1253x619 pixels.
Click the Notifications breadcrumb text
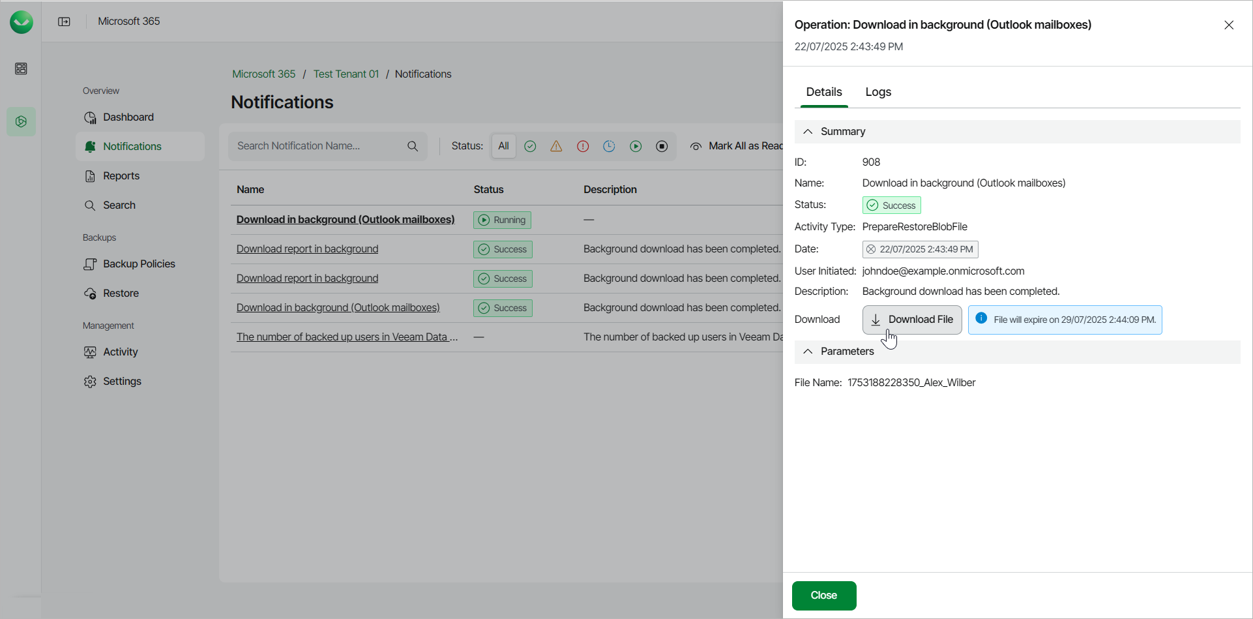(x=423, y=74)
